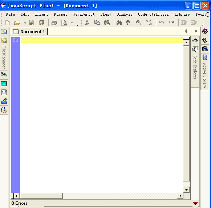Click the color palette icon
The width and height of the screenshot is (211, 208).
[205, 40]
